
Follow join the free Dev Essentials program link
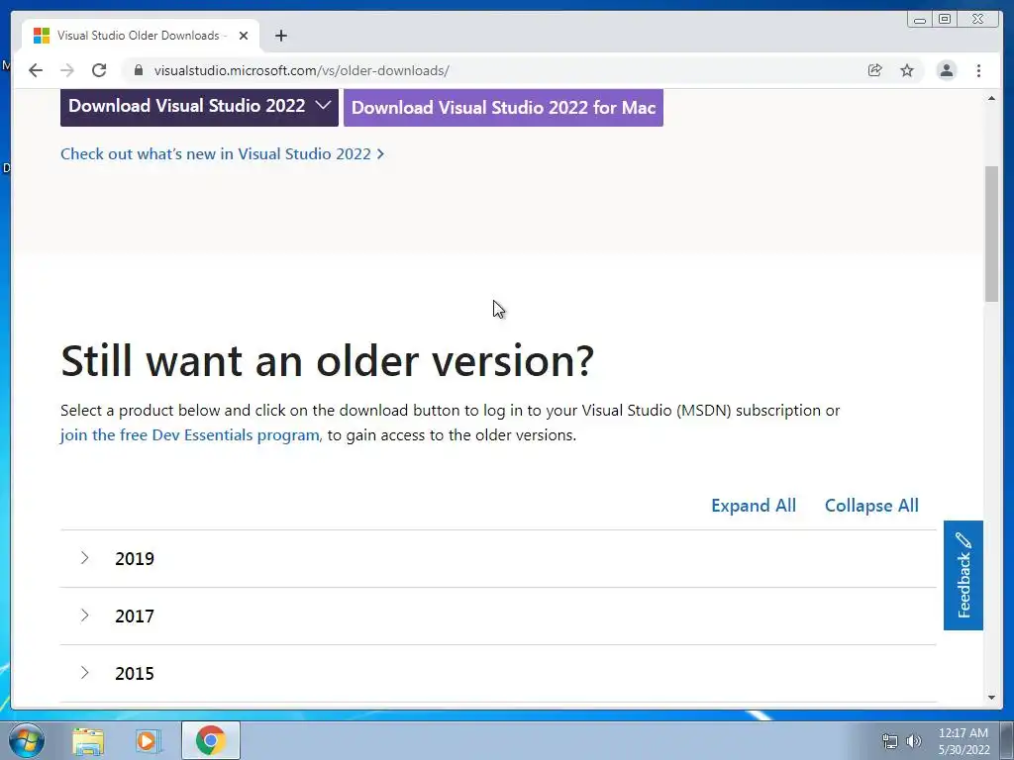point(189,435)
